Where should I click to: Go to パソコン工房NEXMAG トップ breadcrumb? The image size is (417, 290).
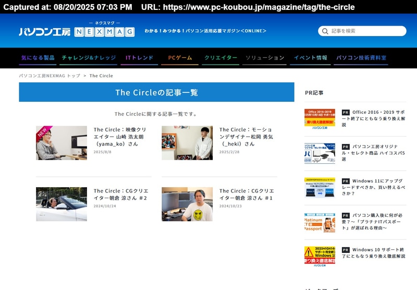[50, 76]
